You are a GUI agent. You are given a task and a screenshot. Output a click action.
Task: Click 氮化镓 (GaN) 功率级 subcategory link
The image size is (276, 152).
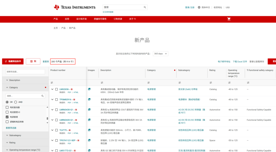pyautogui.click(x=188, y=89)
